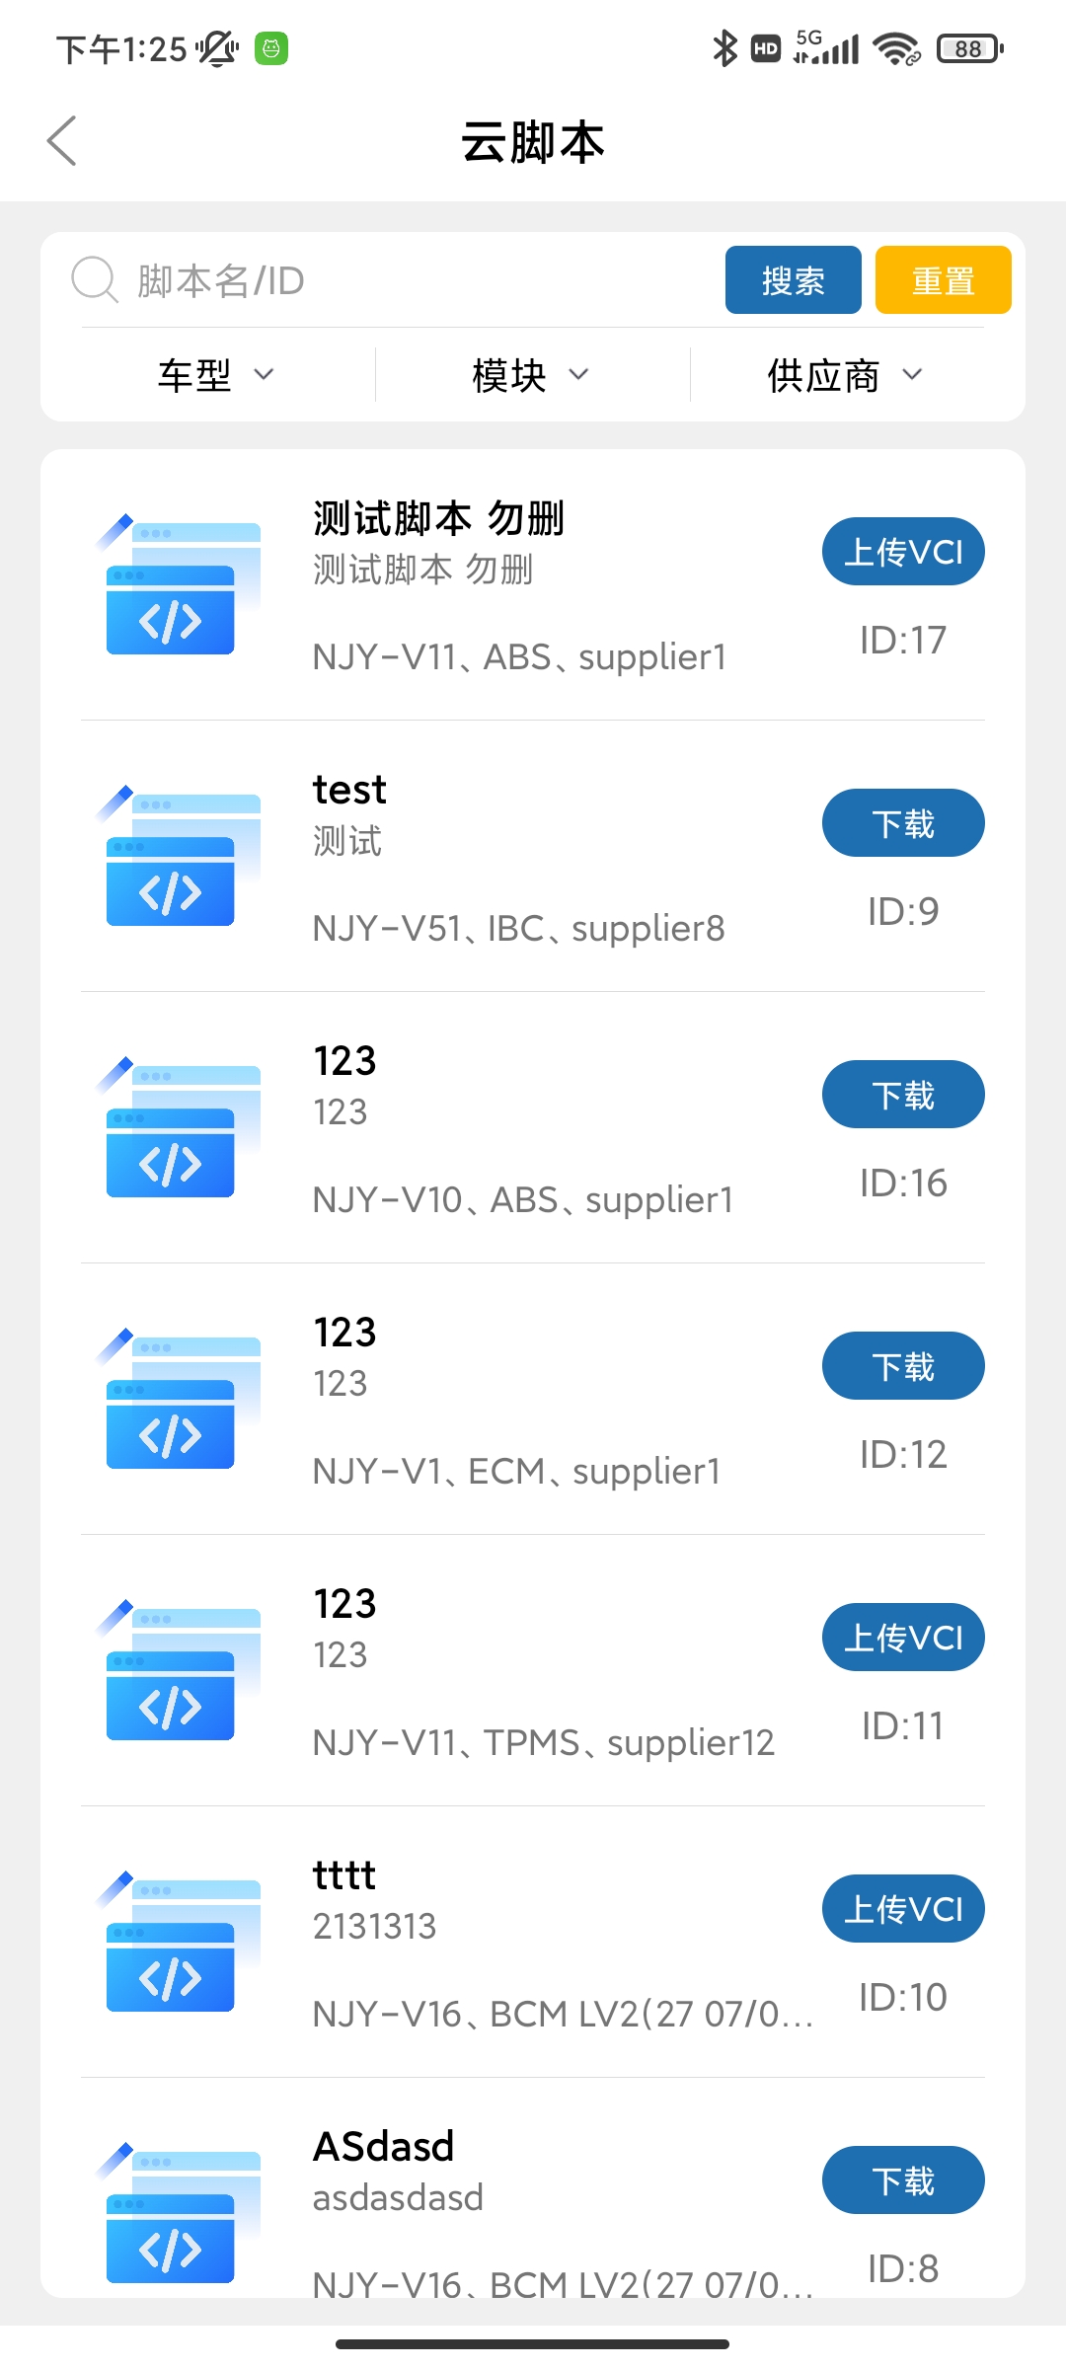Screen dimensions: 1066x2369
Task: Tap script icon of ID:16 entry
Action: 178,1127
